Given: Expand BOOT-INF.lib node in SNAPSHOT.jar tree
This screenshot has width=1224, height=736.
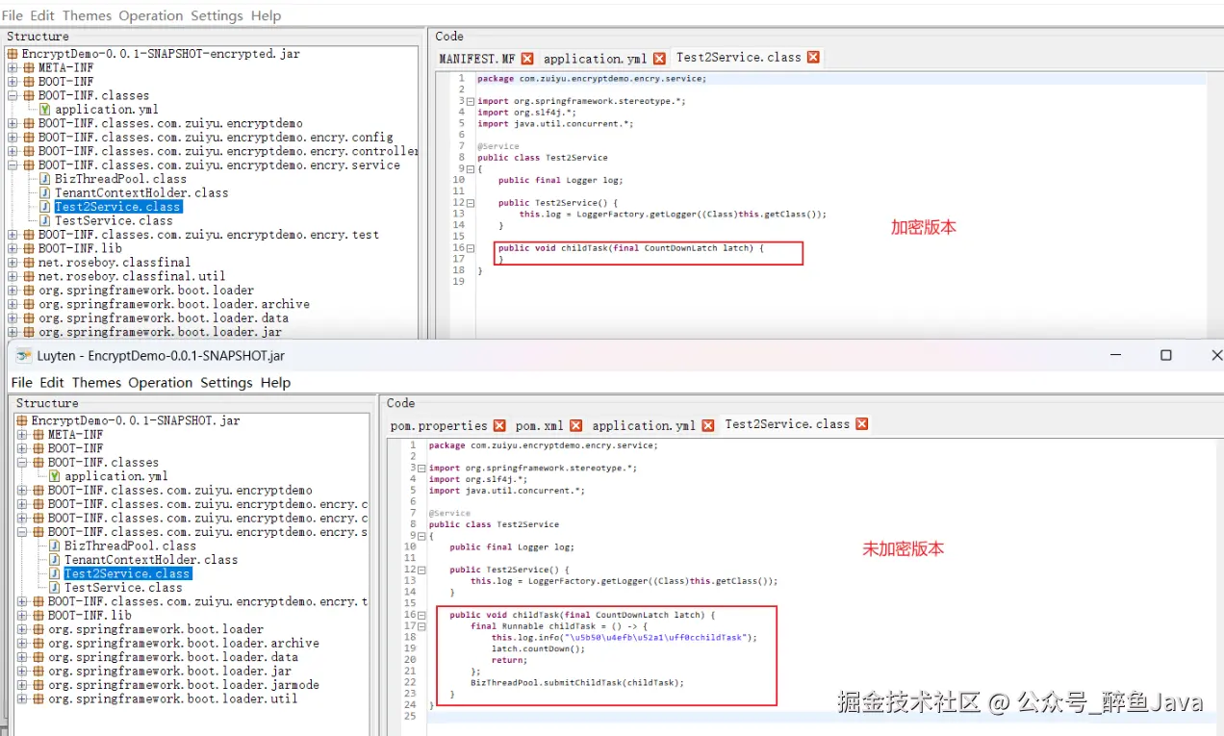Looking at the screenshot, I should click(x=22, y=615).
